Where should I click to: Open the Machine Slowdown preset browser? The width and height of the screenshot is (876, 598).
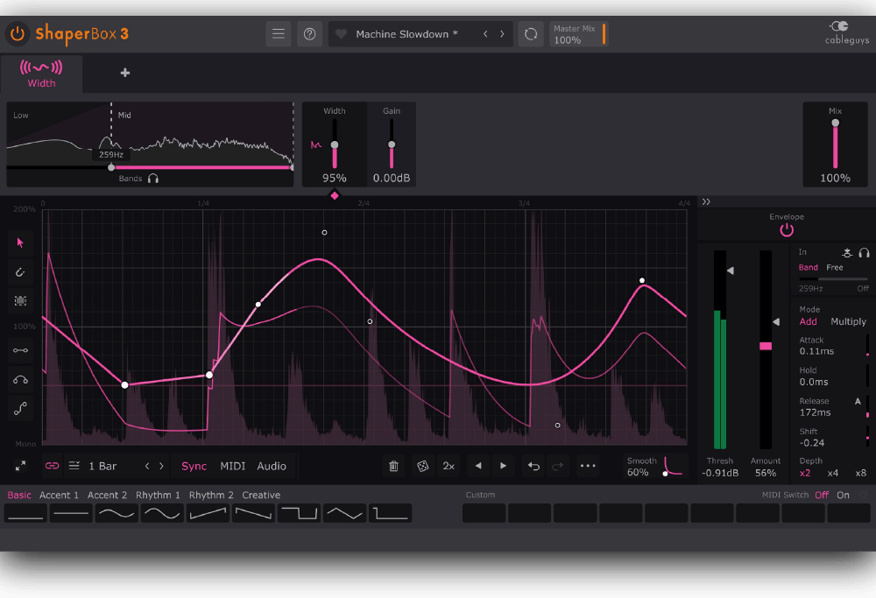click(x=406, y=34)
